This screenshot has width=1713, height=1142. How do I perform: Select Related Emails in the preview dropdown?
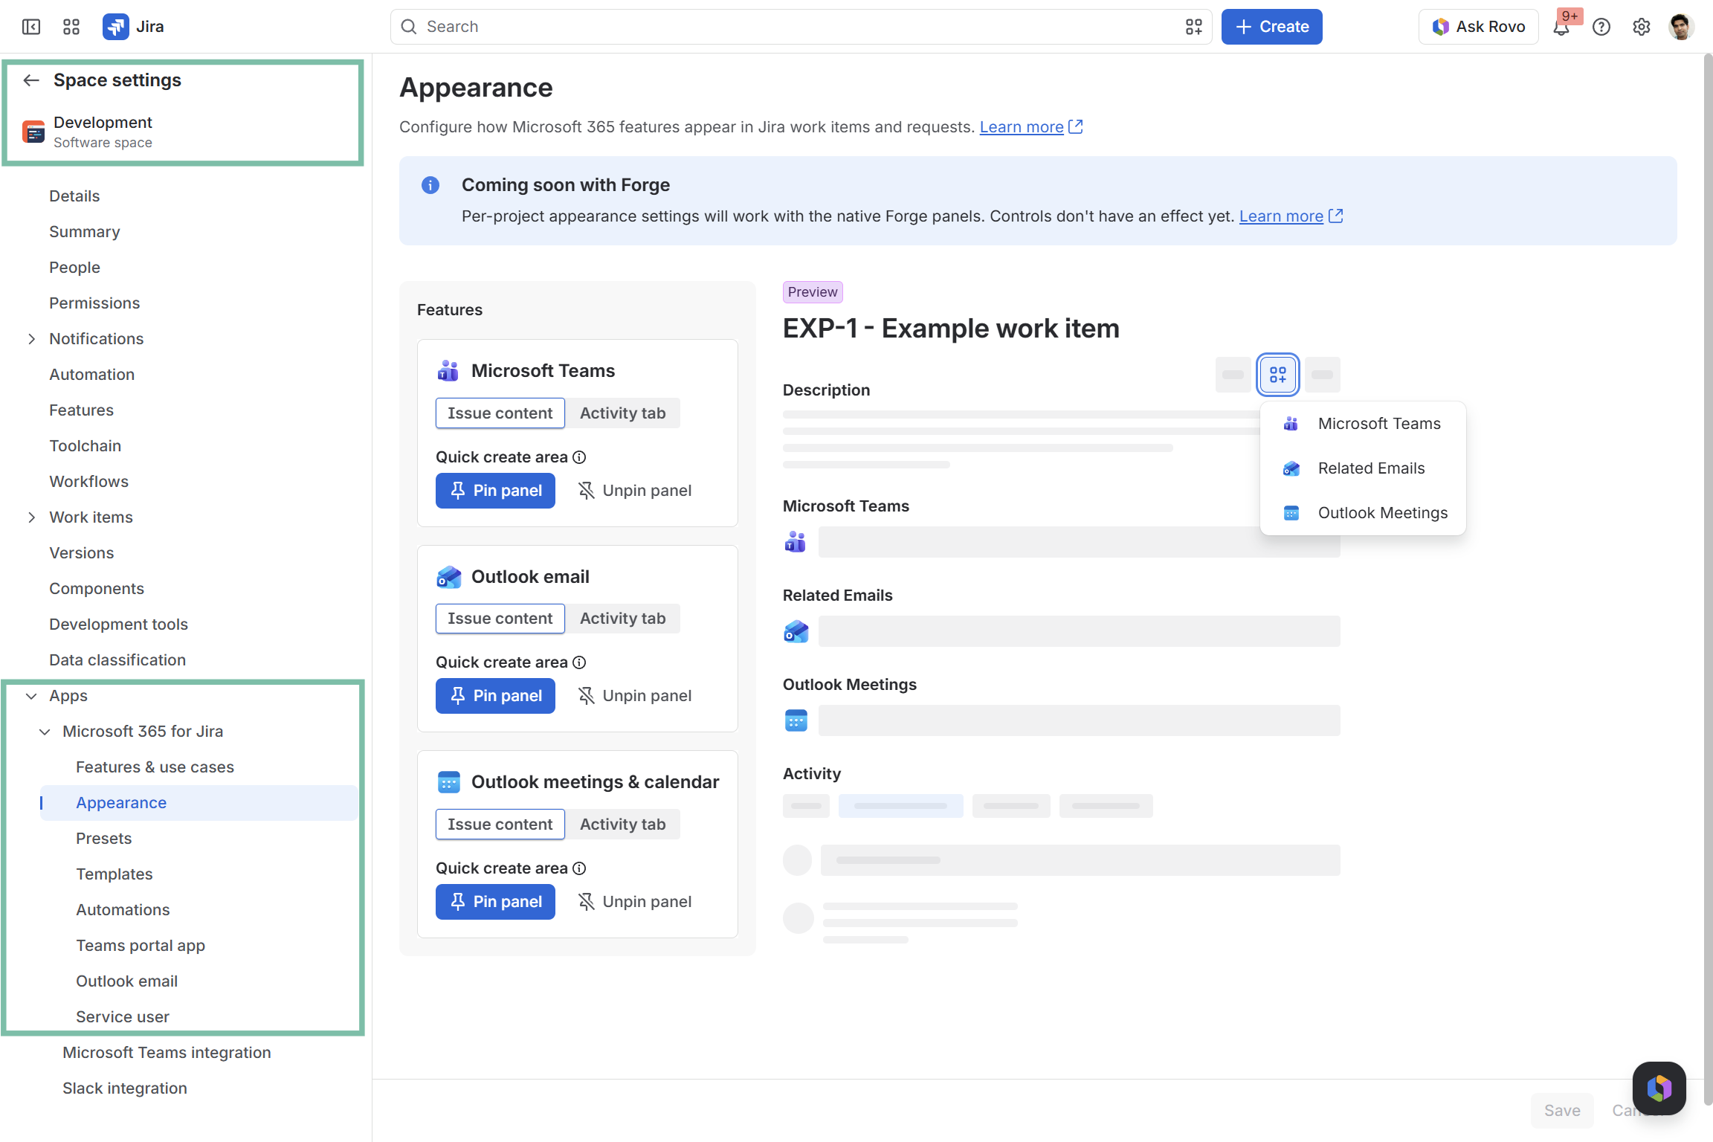click(1364, 468)
